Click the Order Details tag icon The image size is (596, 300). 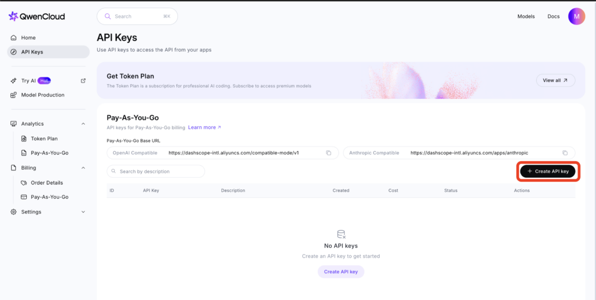[23, 183]
